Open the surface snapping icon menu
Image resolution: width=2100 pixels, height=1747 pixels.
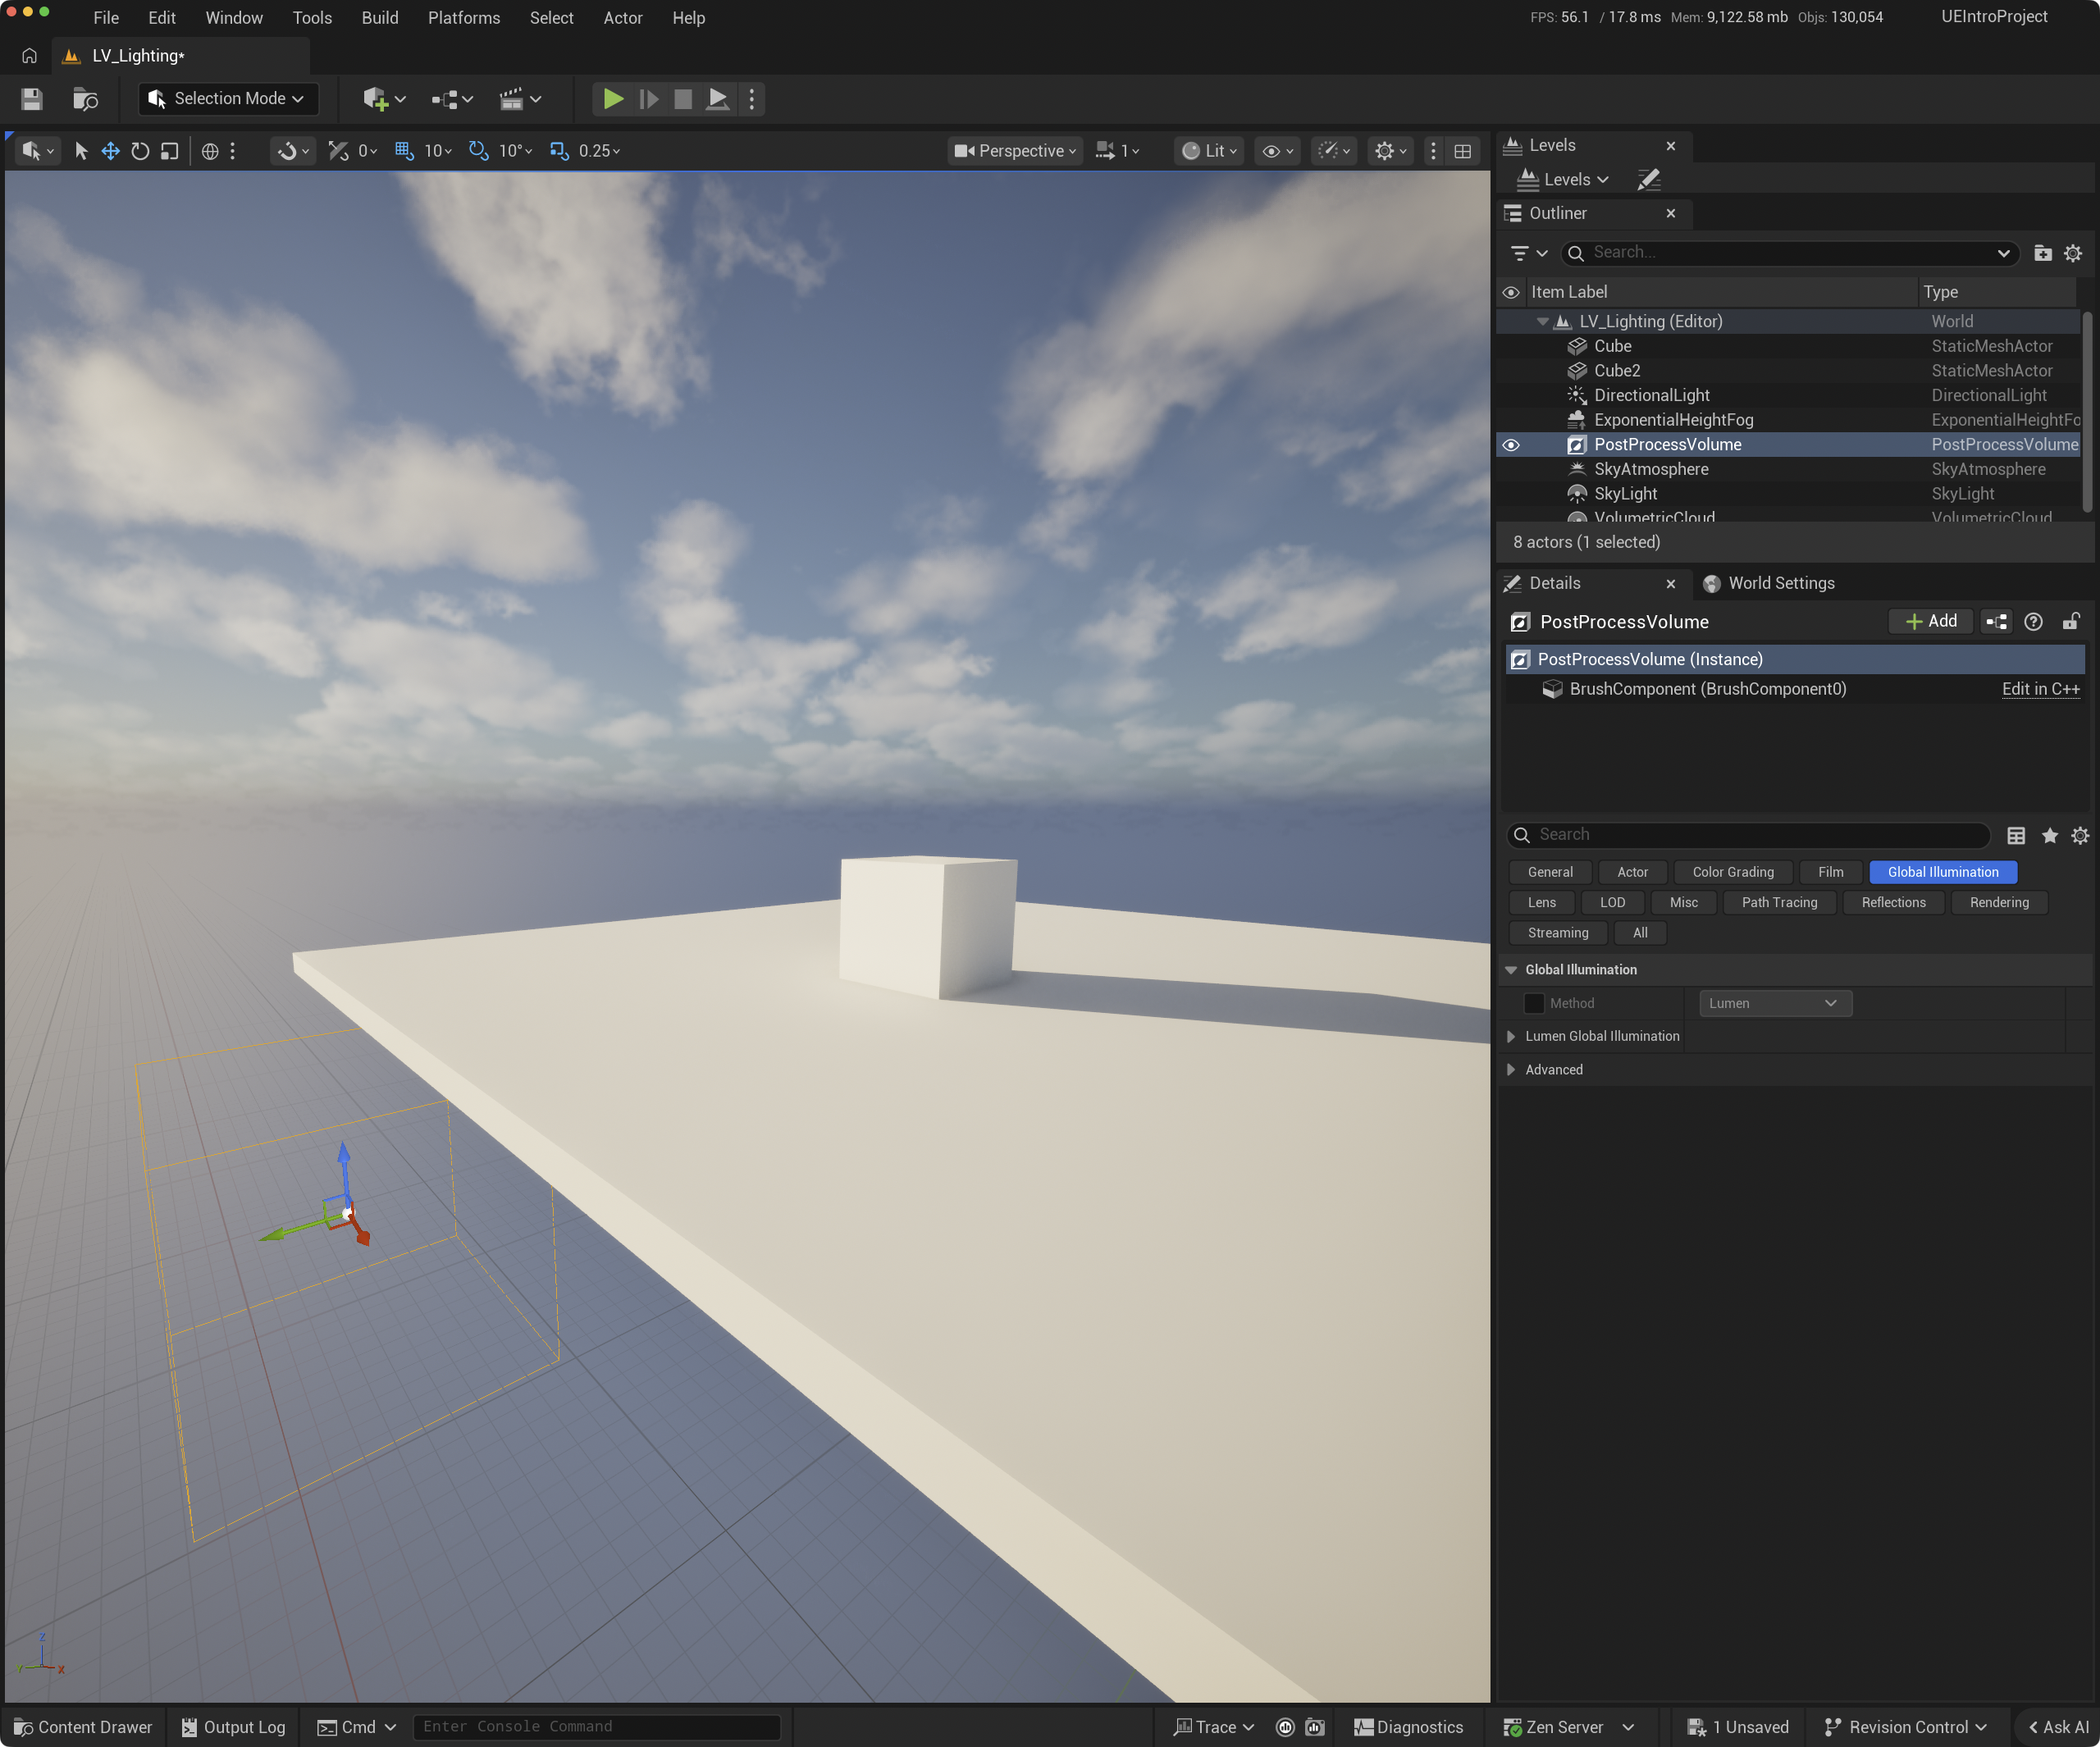pyautogui.click(x=293, y=151)
